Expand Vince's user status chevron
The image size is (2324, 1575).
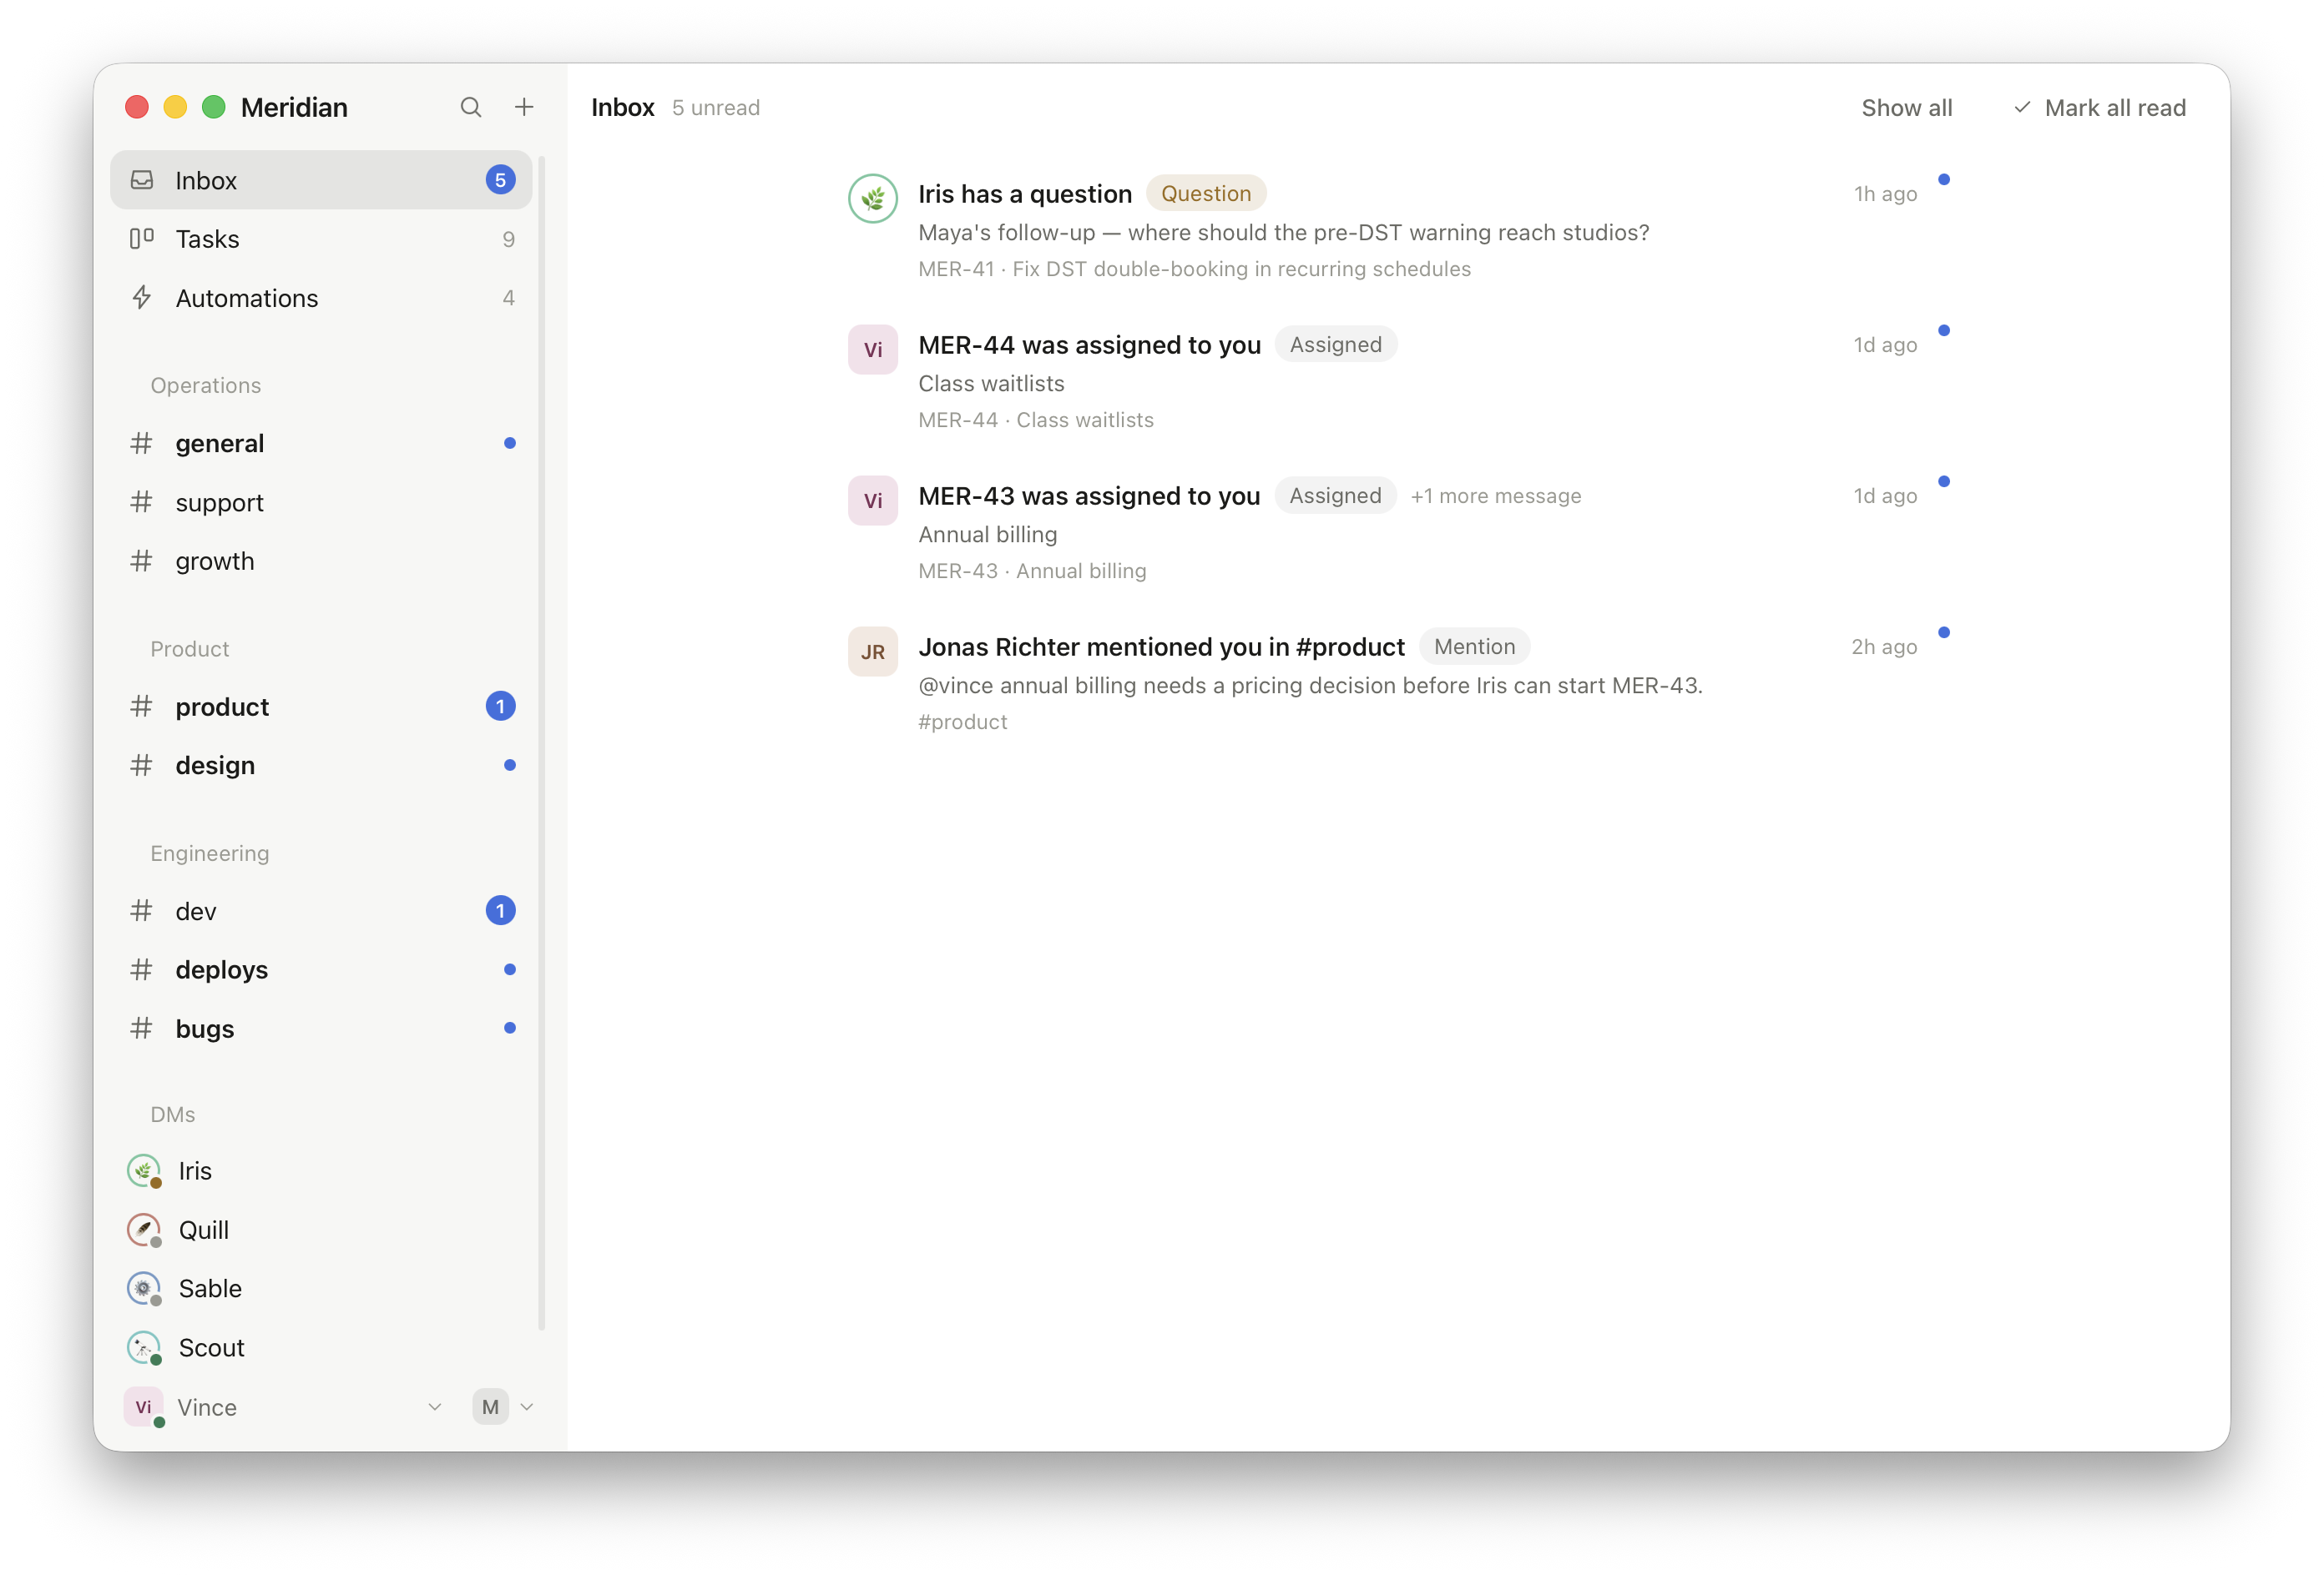[x=435, y=1406]
